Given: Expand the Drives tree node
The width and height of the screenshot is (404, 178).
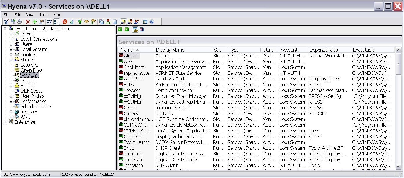Looking at the screenshot, I should [11, 34].
